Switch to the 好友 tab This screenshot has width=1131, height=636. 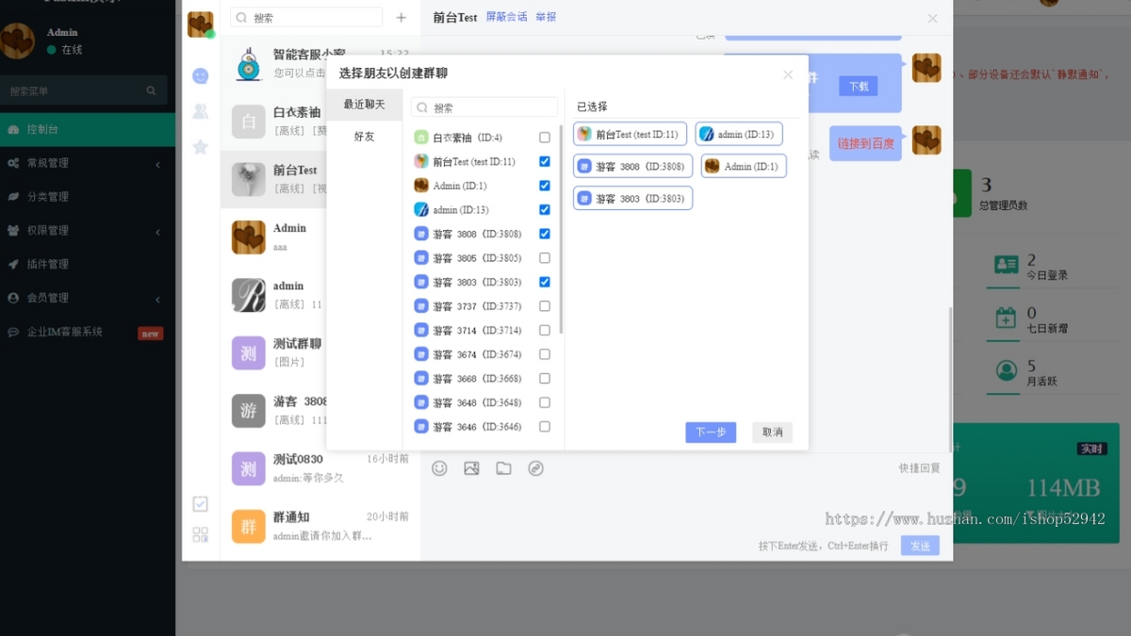[x=365, y=137]
